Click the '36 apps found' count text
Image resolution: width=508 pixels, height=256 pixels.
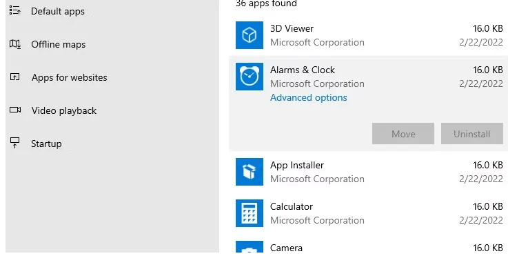tap(266, 4)
